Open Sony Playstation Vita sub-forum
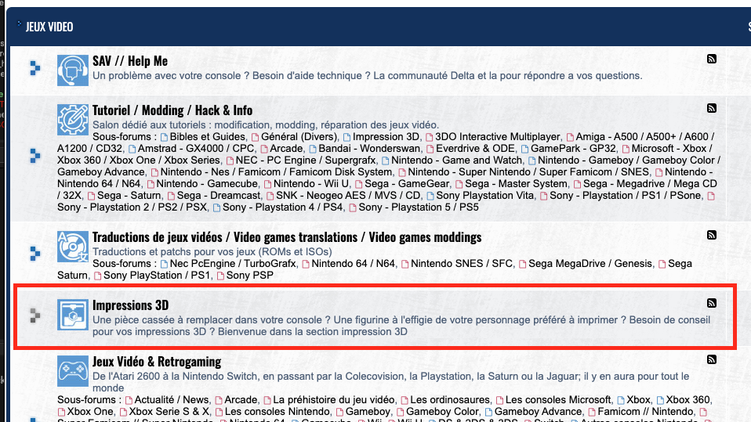The height and width of the screenshot is (422, 751). coord(484,195)
